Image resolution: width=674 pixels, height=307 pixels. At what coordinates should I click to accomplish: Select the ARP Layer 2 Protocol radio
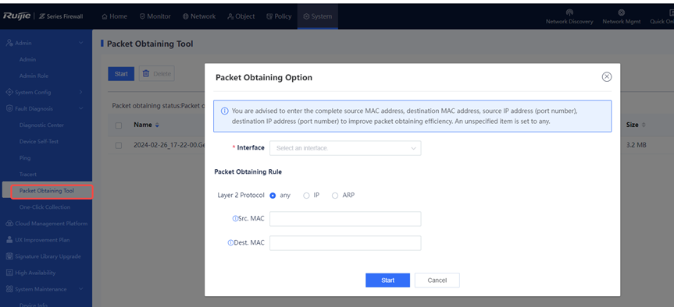pos(335,196)
